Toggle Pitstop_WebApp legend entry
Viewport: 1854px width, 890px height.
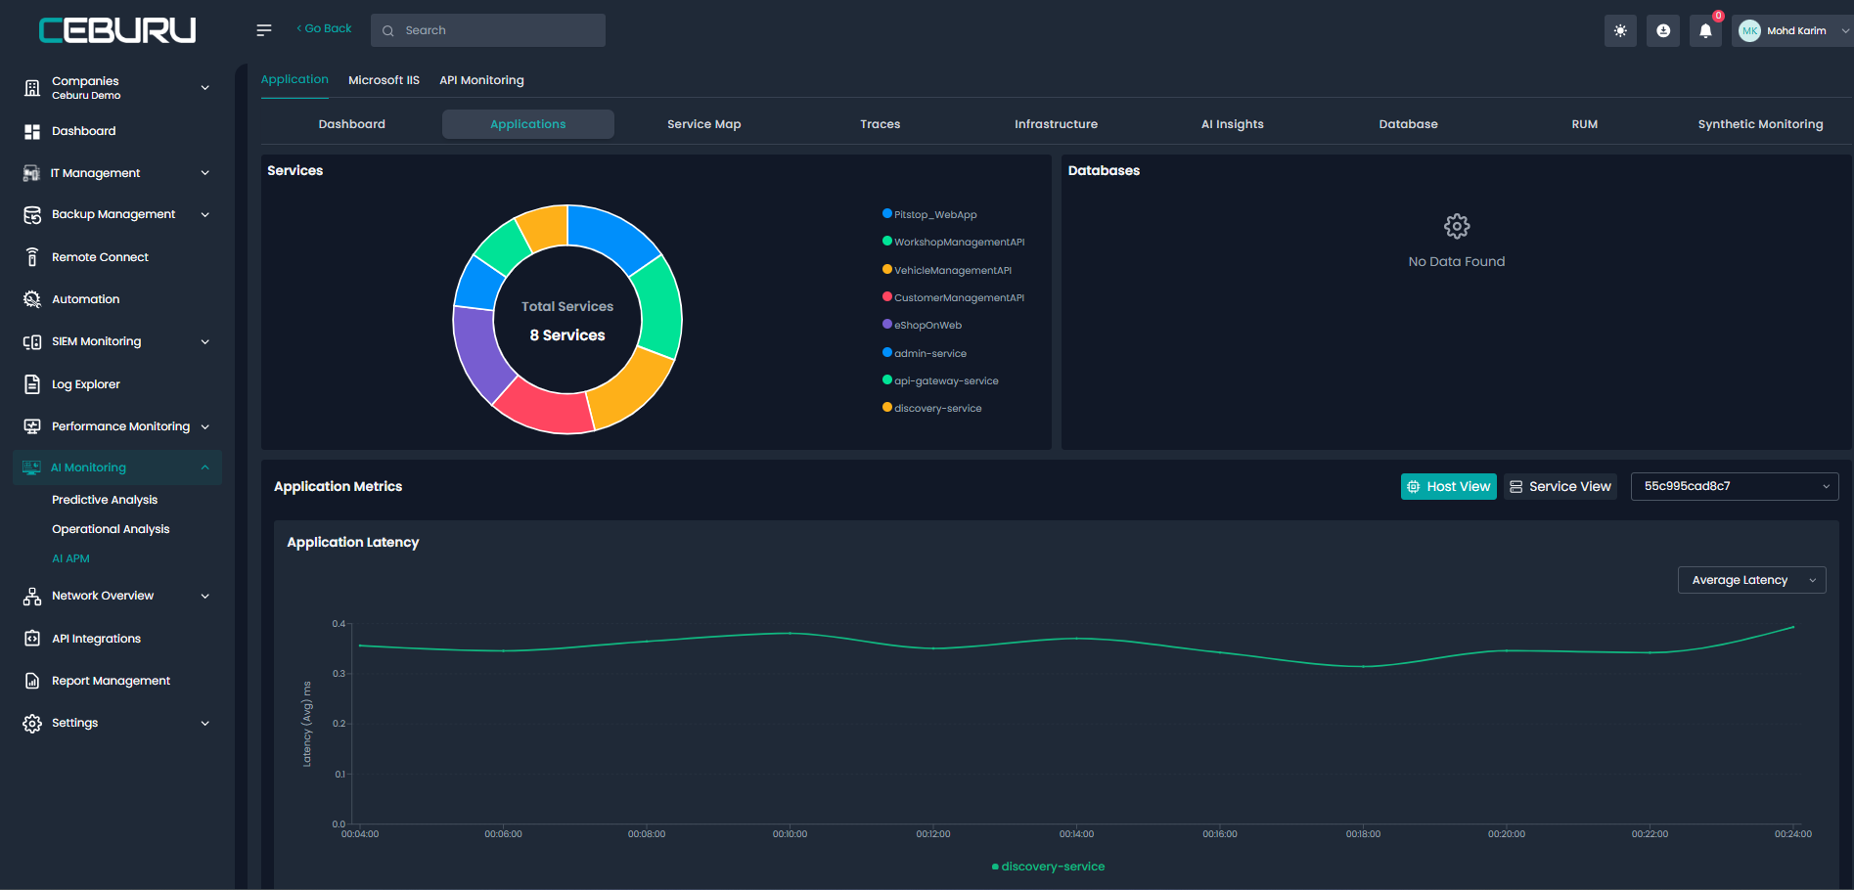click(929, 214)
